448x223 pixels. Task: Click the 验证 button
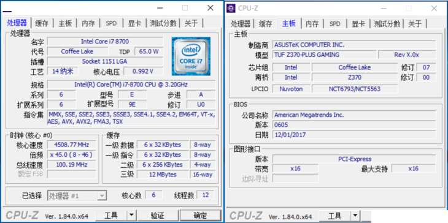tap(158, 215)
